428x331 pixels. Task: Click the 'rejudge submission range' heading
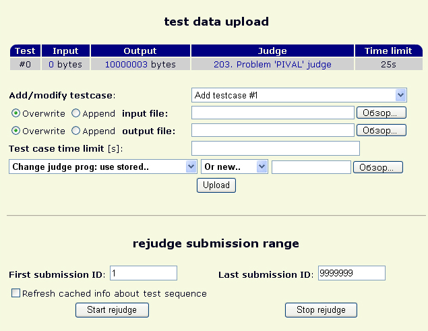[x=216, y=243]
